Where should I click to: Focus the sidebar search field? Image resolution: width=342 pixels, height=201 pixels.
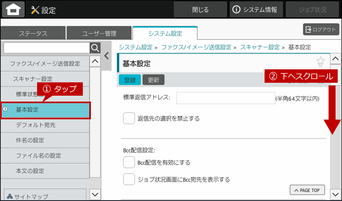(47, 48)
